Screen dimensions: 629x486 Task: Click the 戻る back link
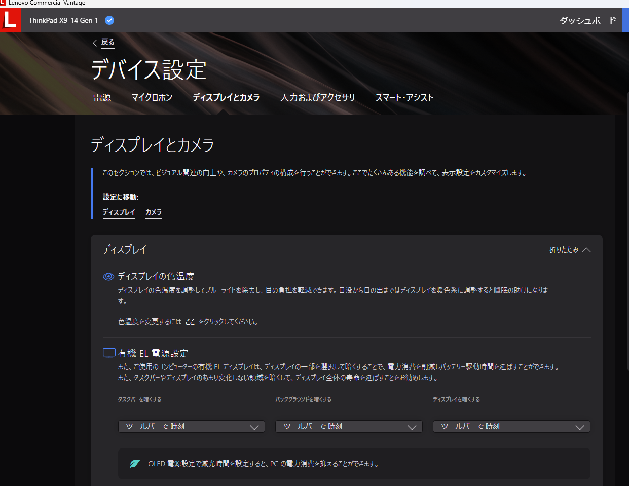(x=108, y=43)
